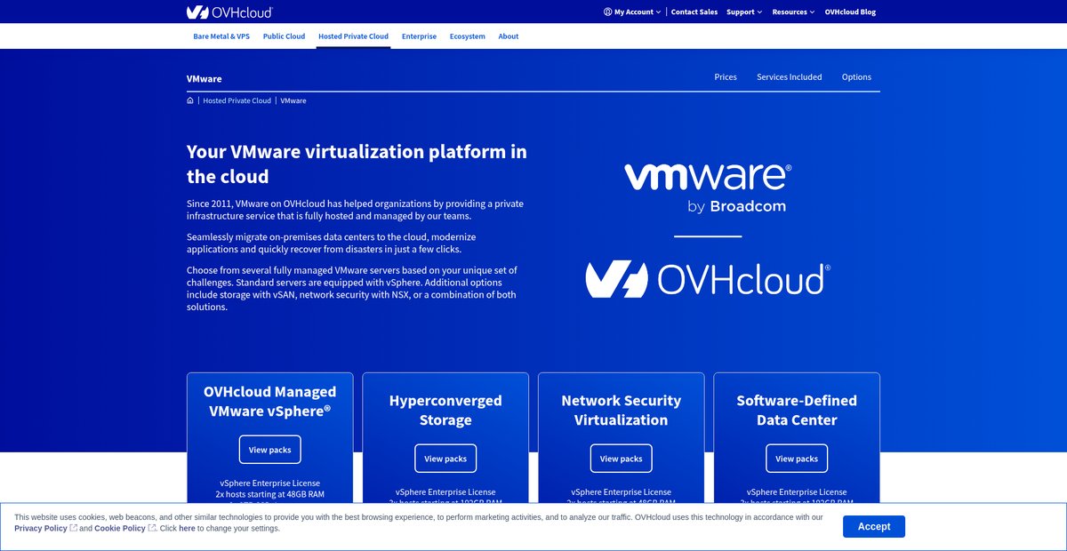The image size is (1067, 551).
Task: Open Contact Sales link
Action: click(x=694, y=12)
